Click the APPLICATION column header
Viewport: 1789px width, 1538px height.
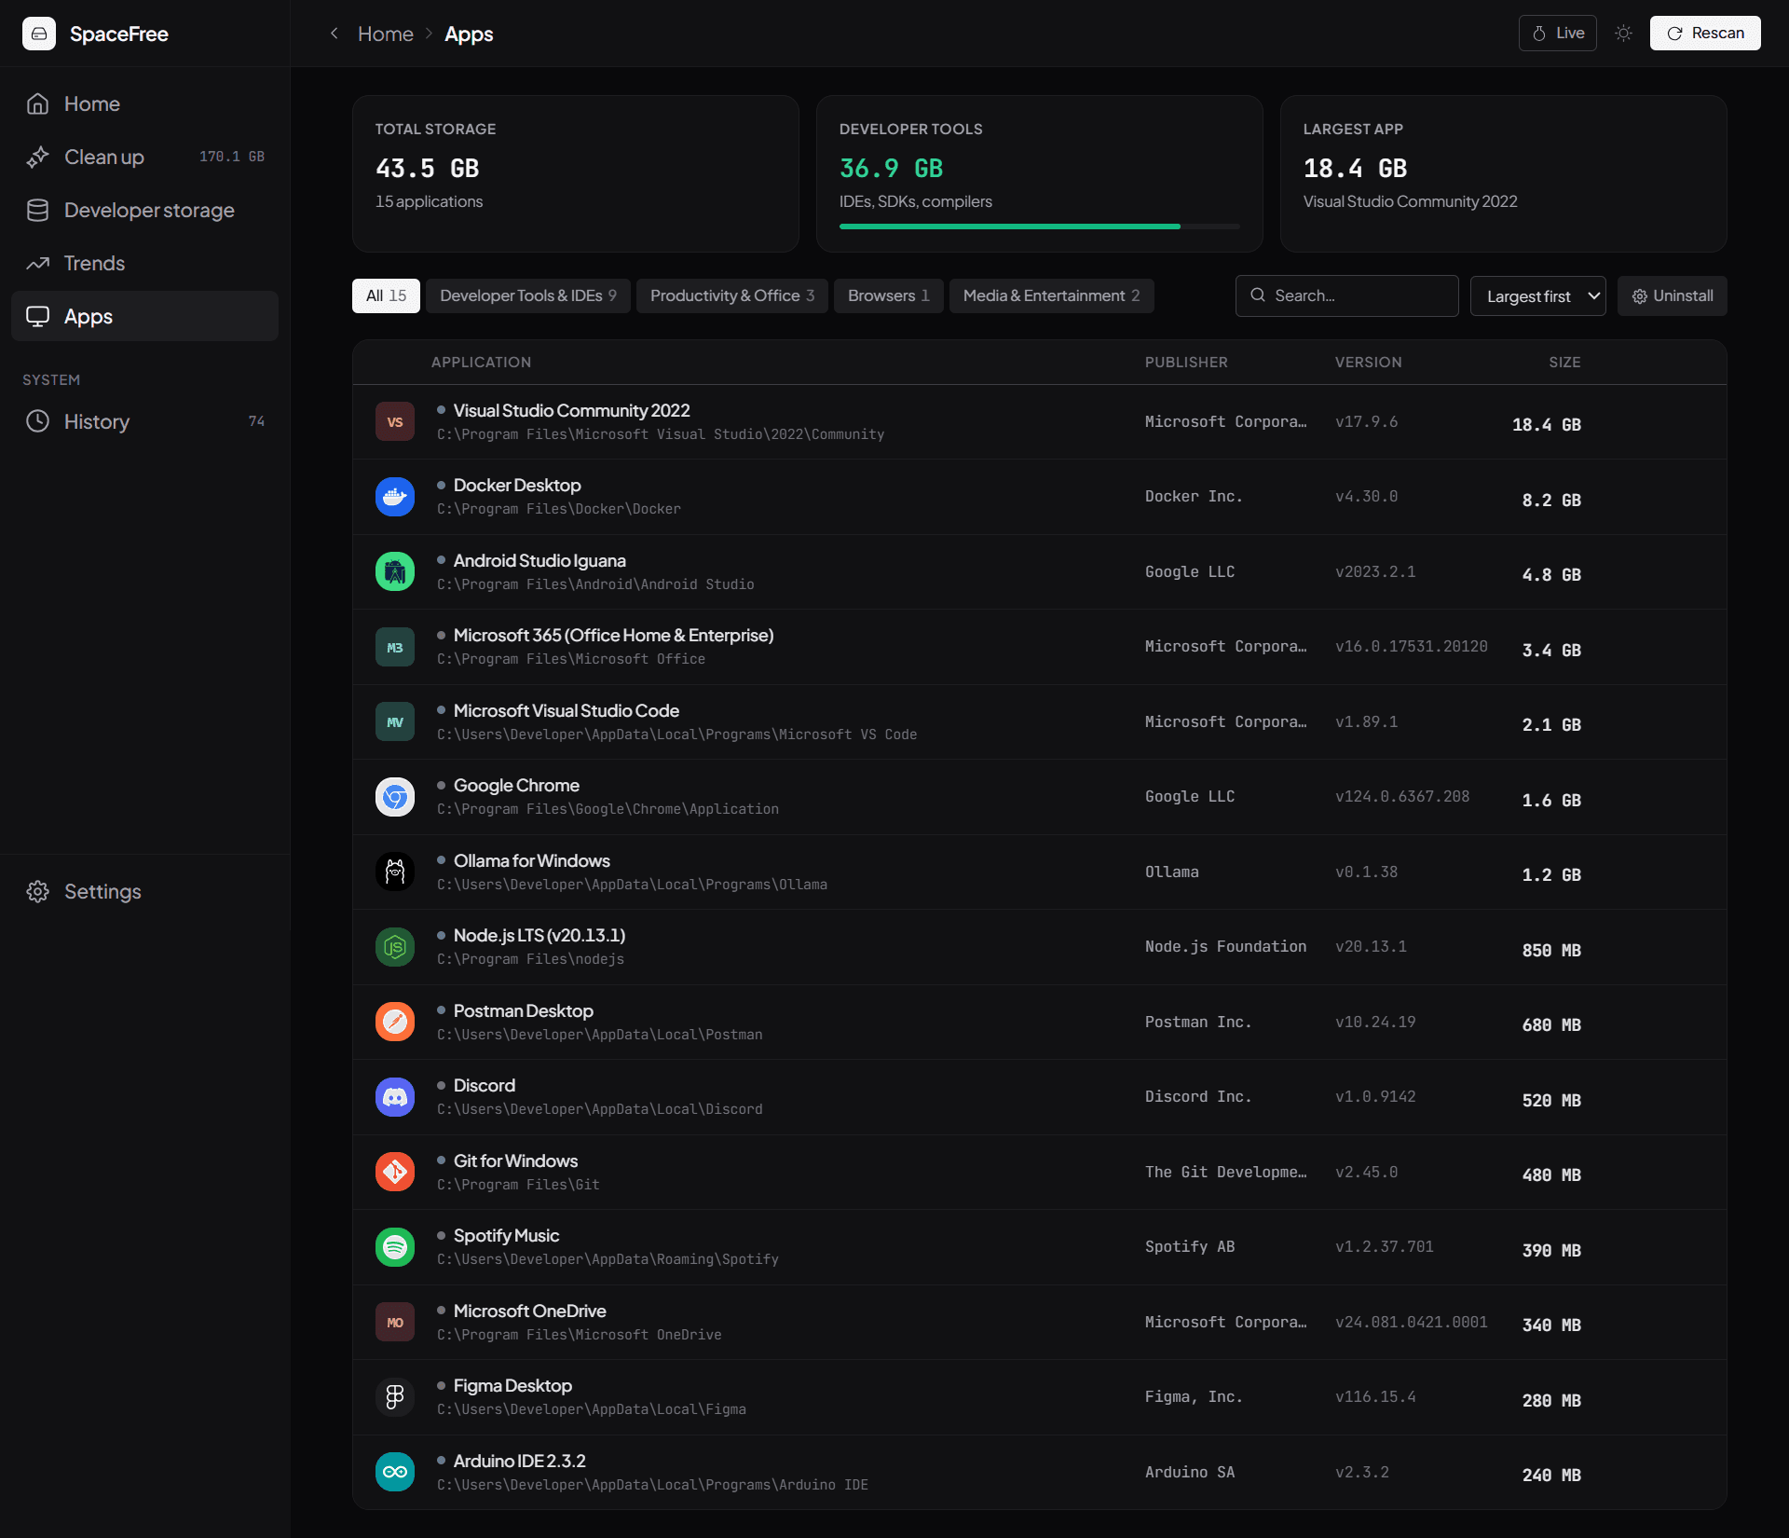(481, 362)
